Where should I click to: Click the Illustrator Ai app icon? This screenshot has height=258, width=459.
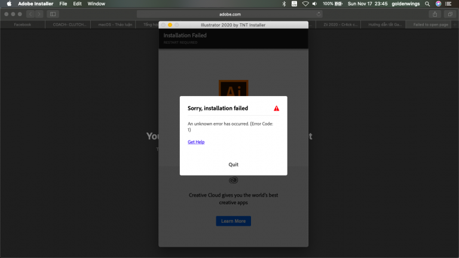[233, 88]
